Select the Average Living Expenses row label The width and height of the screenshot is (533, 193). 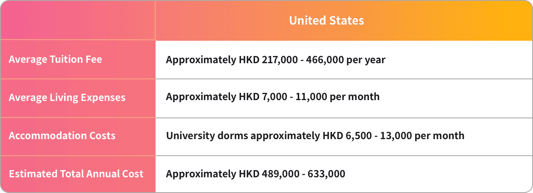(67, 98)
